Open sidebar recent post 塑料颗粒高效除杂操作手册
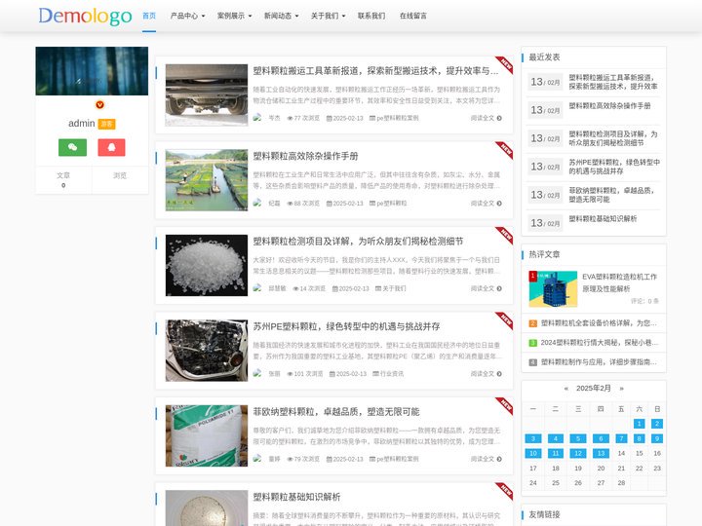 tap(609, 106)
